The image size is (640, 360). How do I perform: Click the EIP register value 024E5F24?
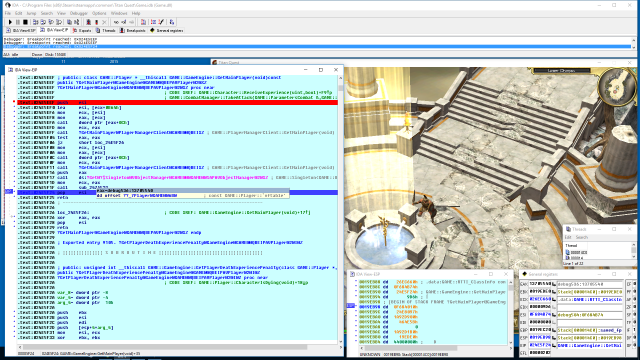(x=539, y=345)
